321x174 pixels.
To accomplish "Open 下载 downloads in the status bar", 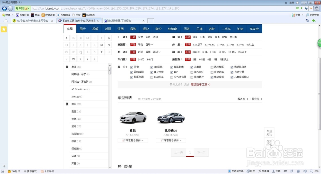I will point(276,171).
